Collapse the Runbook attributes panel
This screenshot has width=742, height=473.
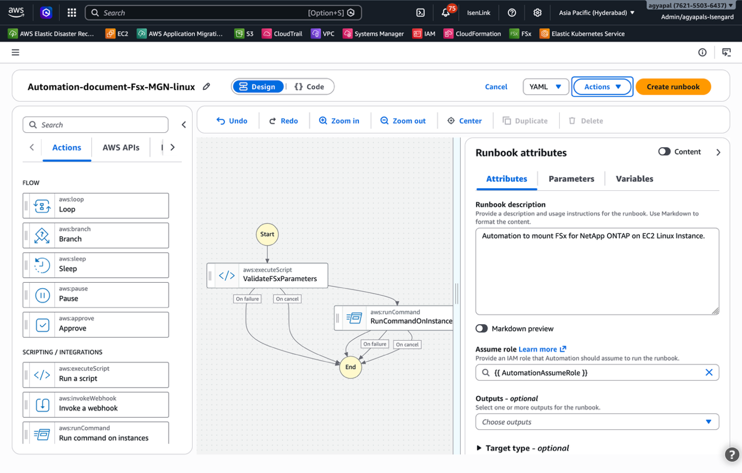point(718,152)
